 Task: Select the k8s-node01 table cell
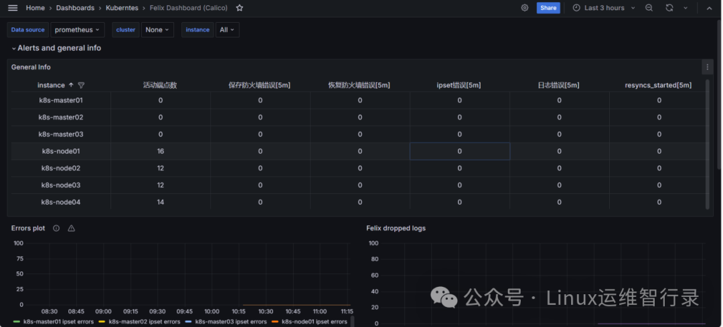point(61,151)
